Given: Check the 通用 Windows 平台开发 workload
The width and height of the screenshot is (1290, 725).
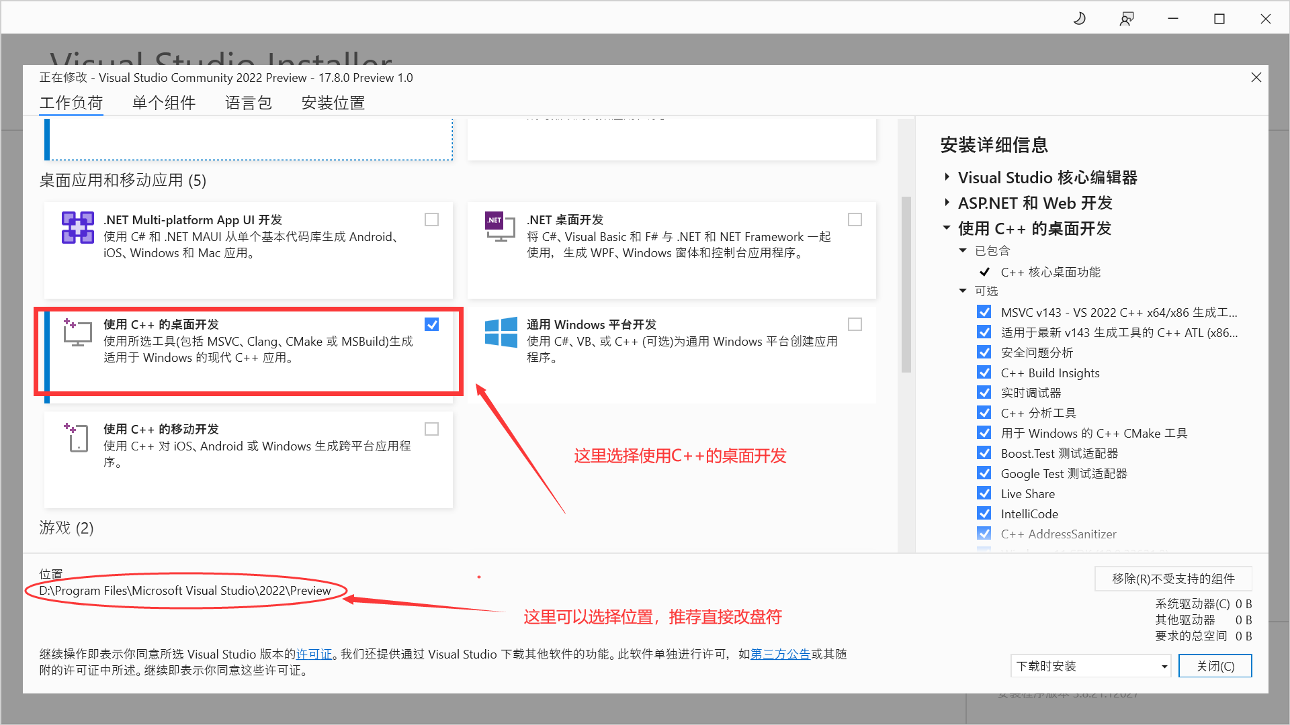Looking at the screenshot, I should click(855, 324).
